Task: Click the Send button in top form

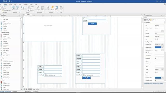Action: (92, 24)
